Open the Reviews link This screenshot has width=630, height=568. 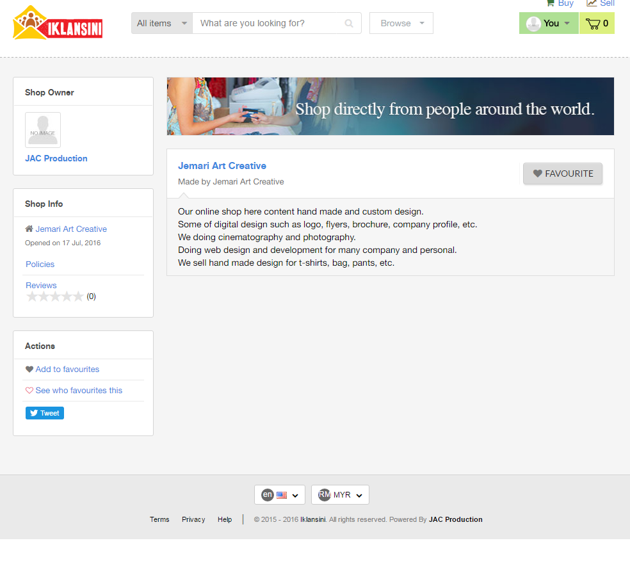pyautogui.click(x=42, y=285)
